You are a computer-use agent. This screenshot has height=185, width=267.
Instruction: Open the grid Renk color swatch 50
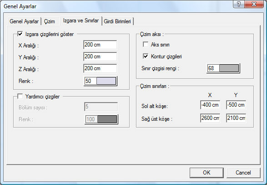pos(100,81)
